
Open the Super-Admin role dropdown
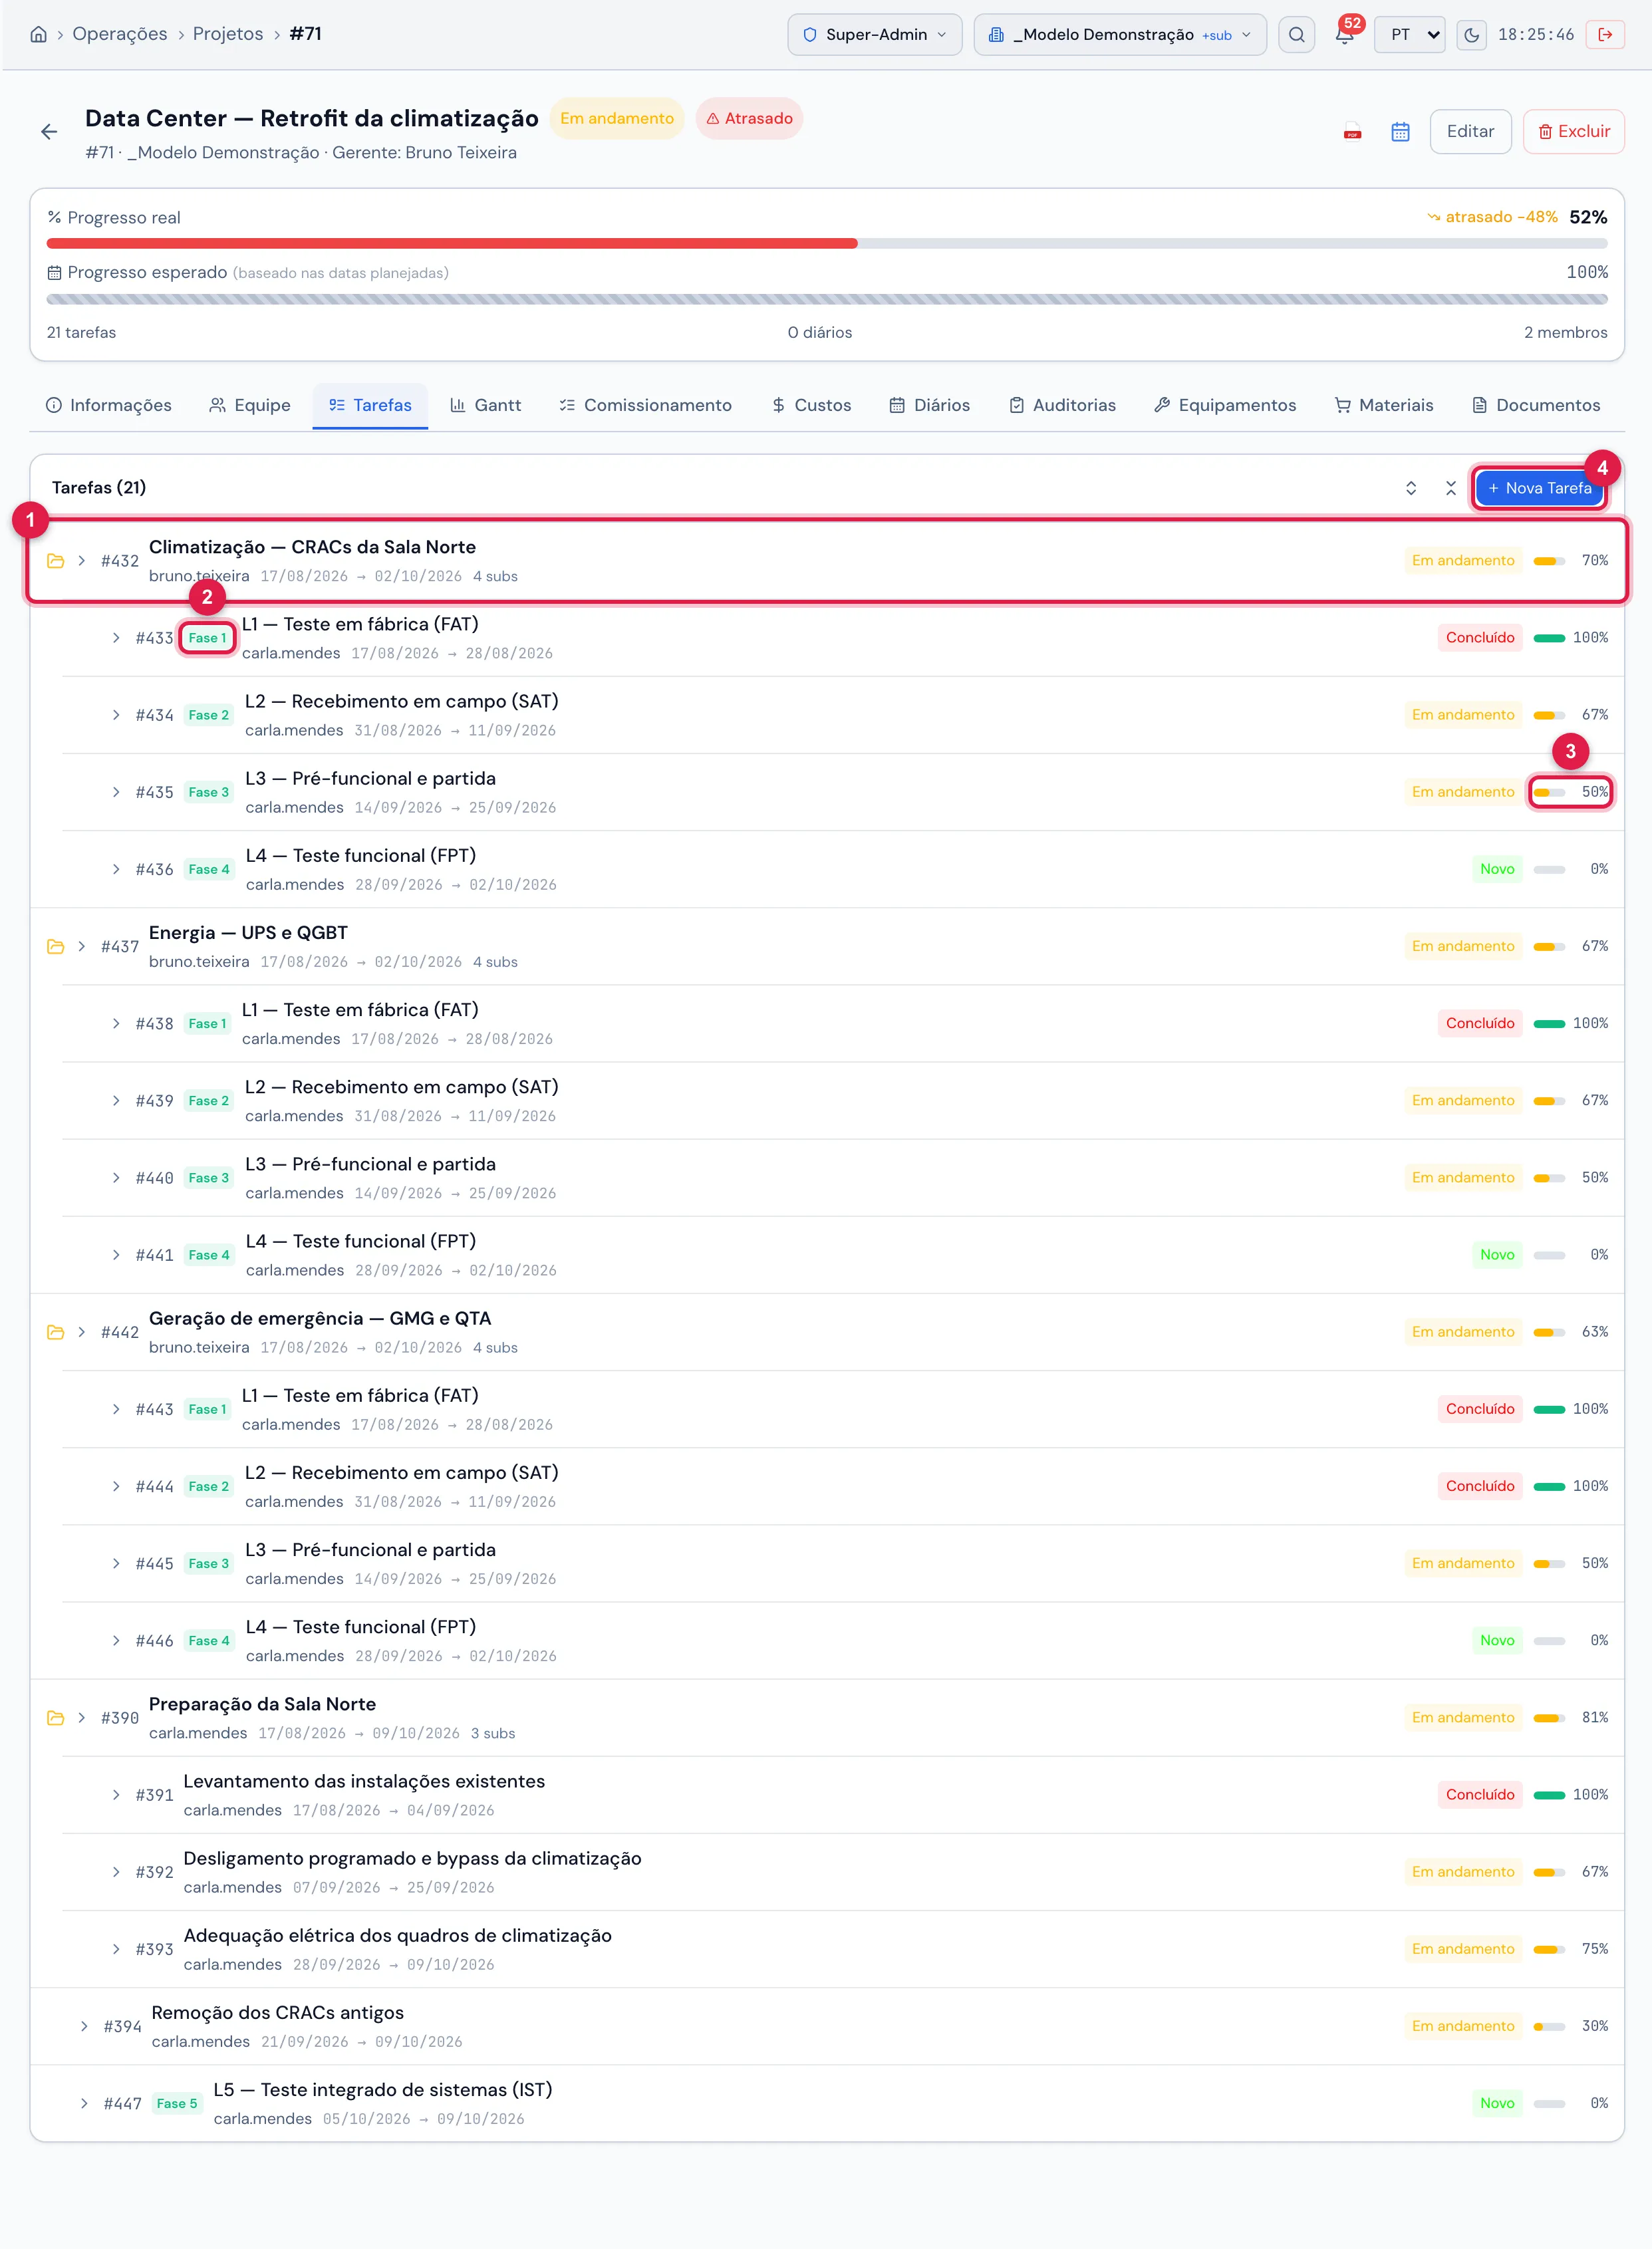(x=875, y=34)
